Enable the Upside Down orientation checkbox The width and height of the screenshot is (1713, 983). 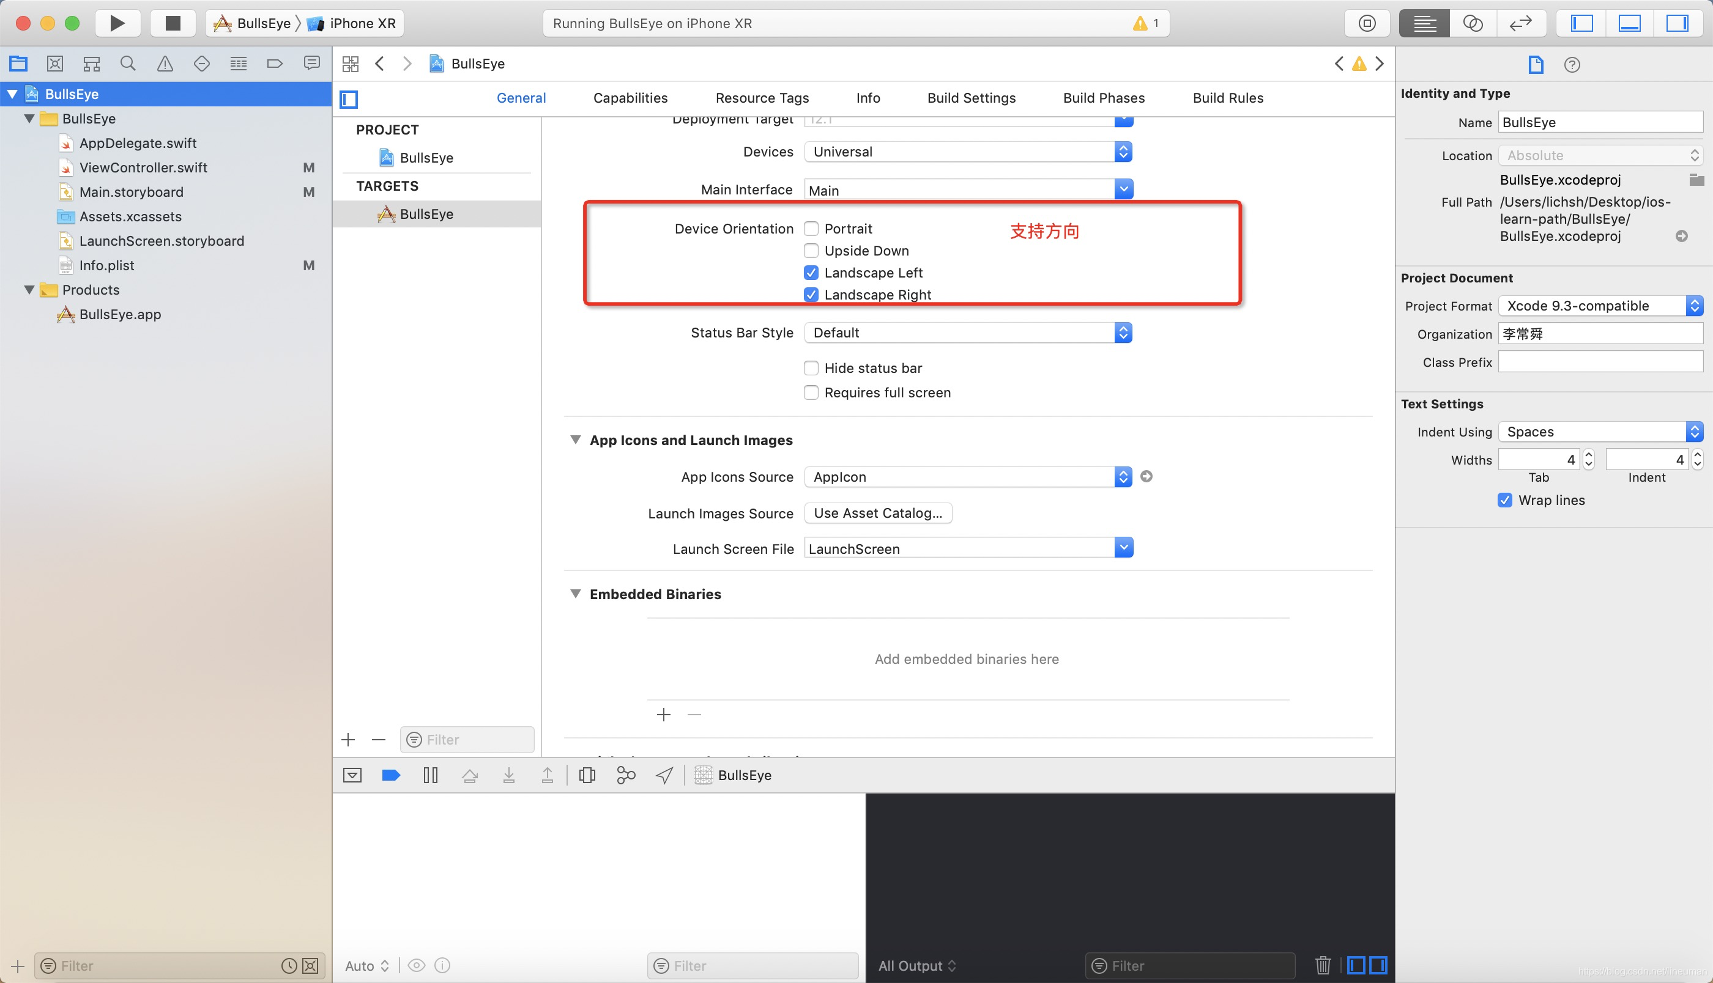pyautogui.click(x=811, y=251)
